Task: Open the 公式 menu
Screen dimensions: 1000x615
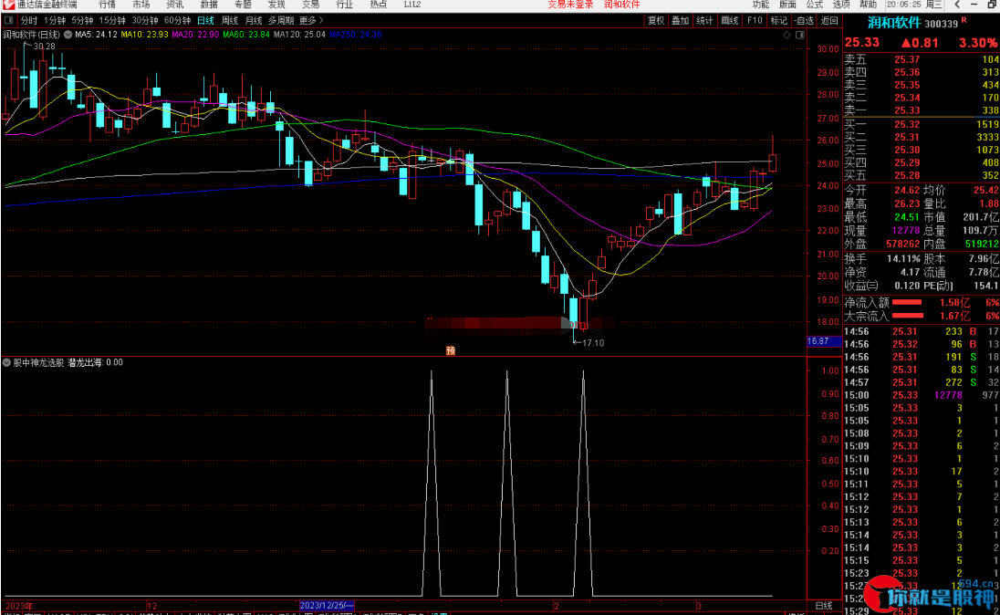Action: coord(815,5)
